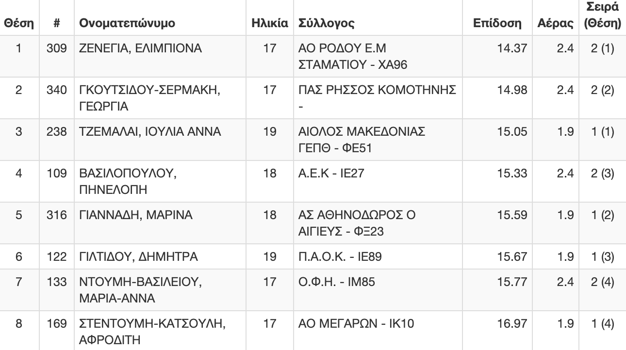Click the Ηλικία column header
Viewport: 626px width, 350px height.
(269, 23)
